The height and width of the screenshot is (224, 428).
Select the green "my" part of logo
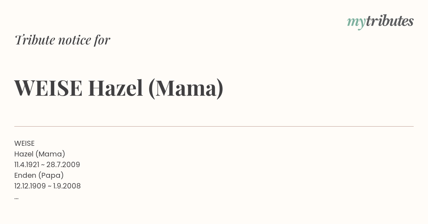356,23
